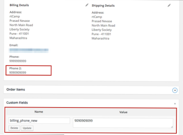Focus the custom field name input billing_phone_new
The height and width of the screenshot is (135, 183).
39,121
